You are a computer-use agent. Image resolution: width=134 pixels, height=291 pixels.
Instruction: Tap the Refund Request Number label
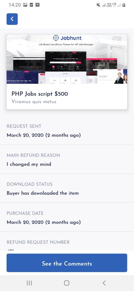pos(38,242)
